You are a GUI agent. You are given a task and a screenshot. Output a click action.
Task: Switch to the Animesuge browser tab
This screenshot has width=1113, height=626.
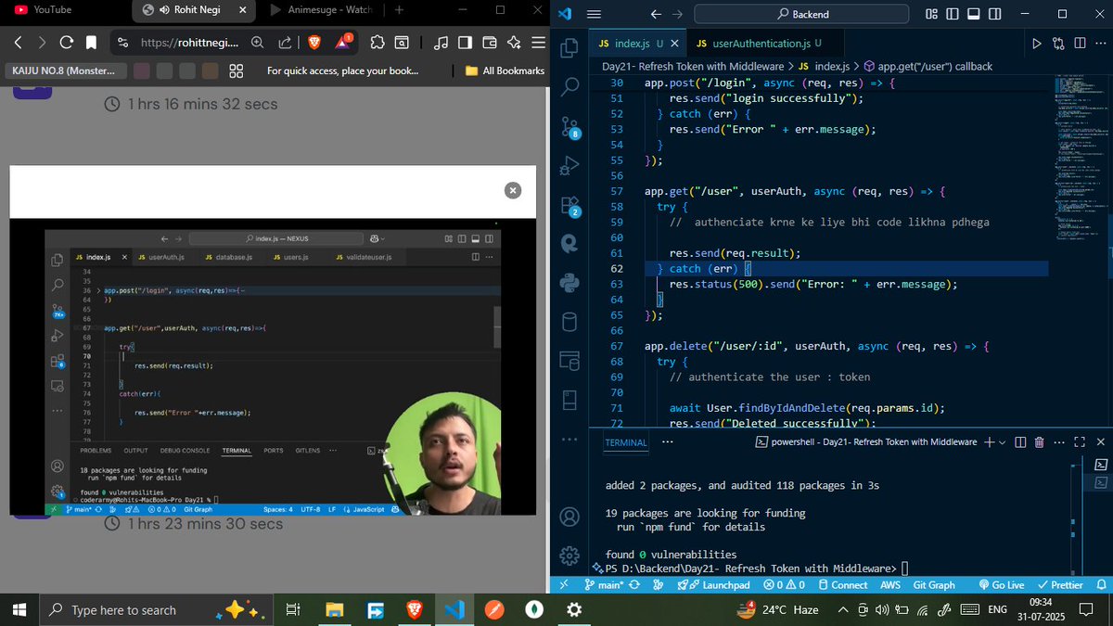click(321, 10)
